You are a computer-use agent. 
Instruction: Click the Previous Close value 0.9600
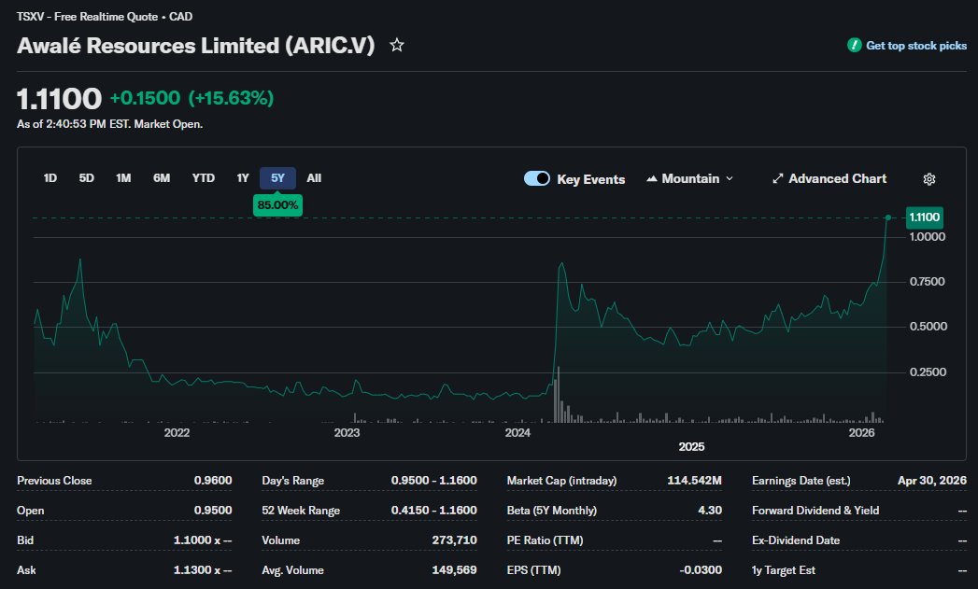point(213,481)
